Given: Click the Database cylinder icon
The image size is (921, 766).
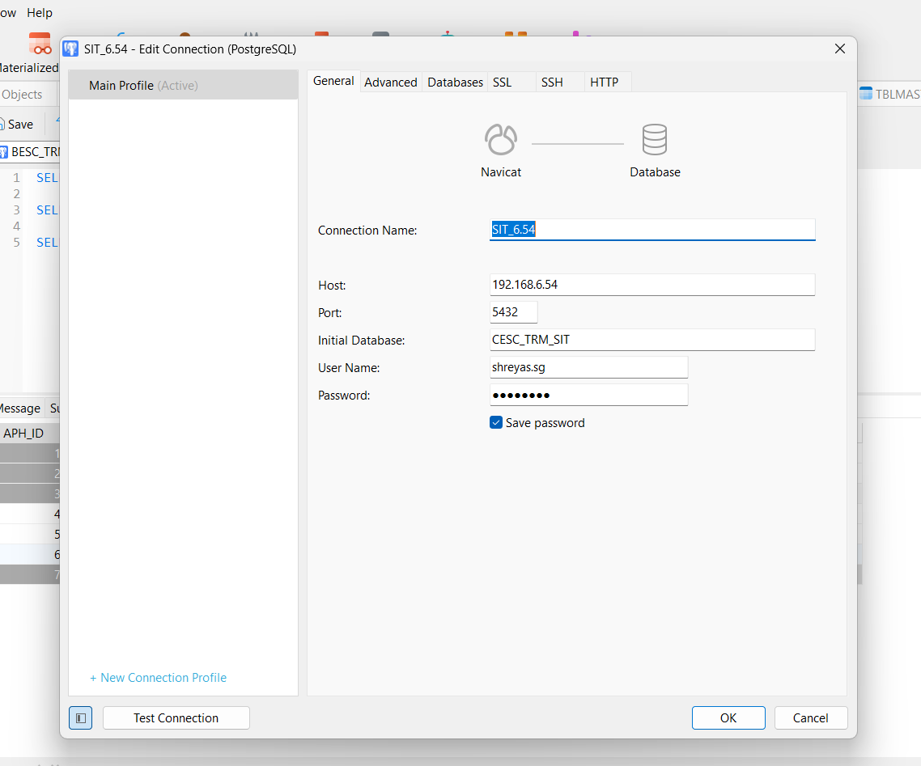Looking at the screenshot, I should pyautogui.click(x=655, y=140).
